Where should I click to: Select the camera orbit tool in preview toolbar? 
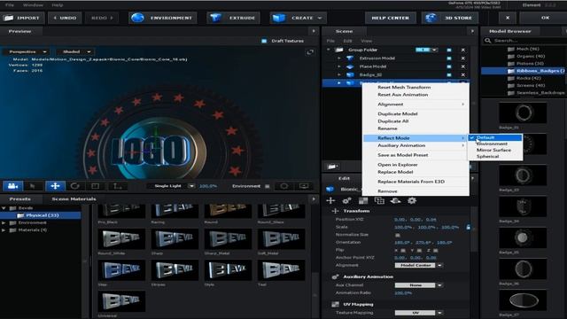[x=13, y=186]
